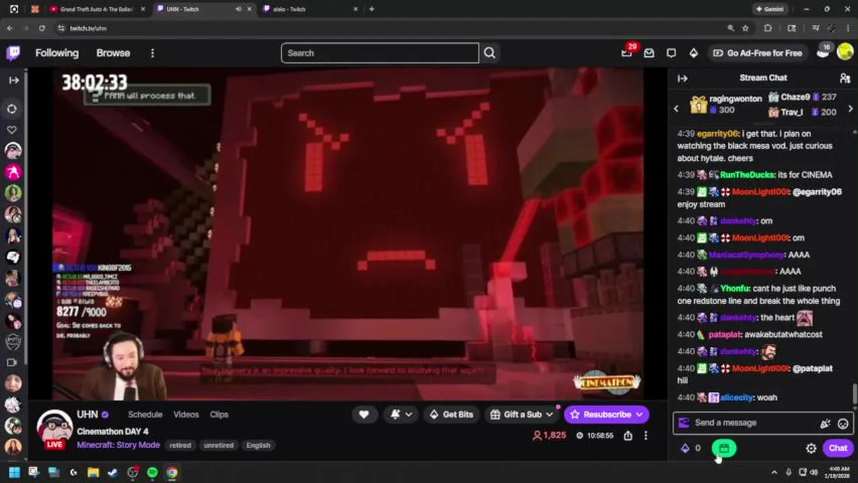Open the Bits cheer icon in chat box
The height and width of the screenshot is (483, 858).
click(824, 423)
